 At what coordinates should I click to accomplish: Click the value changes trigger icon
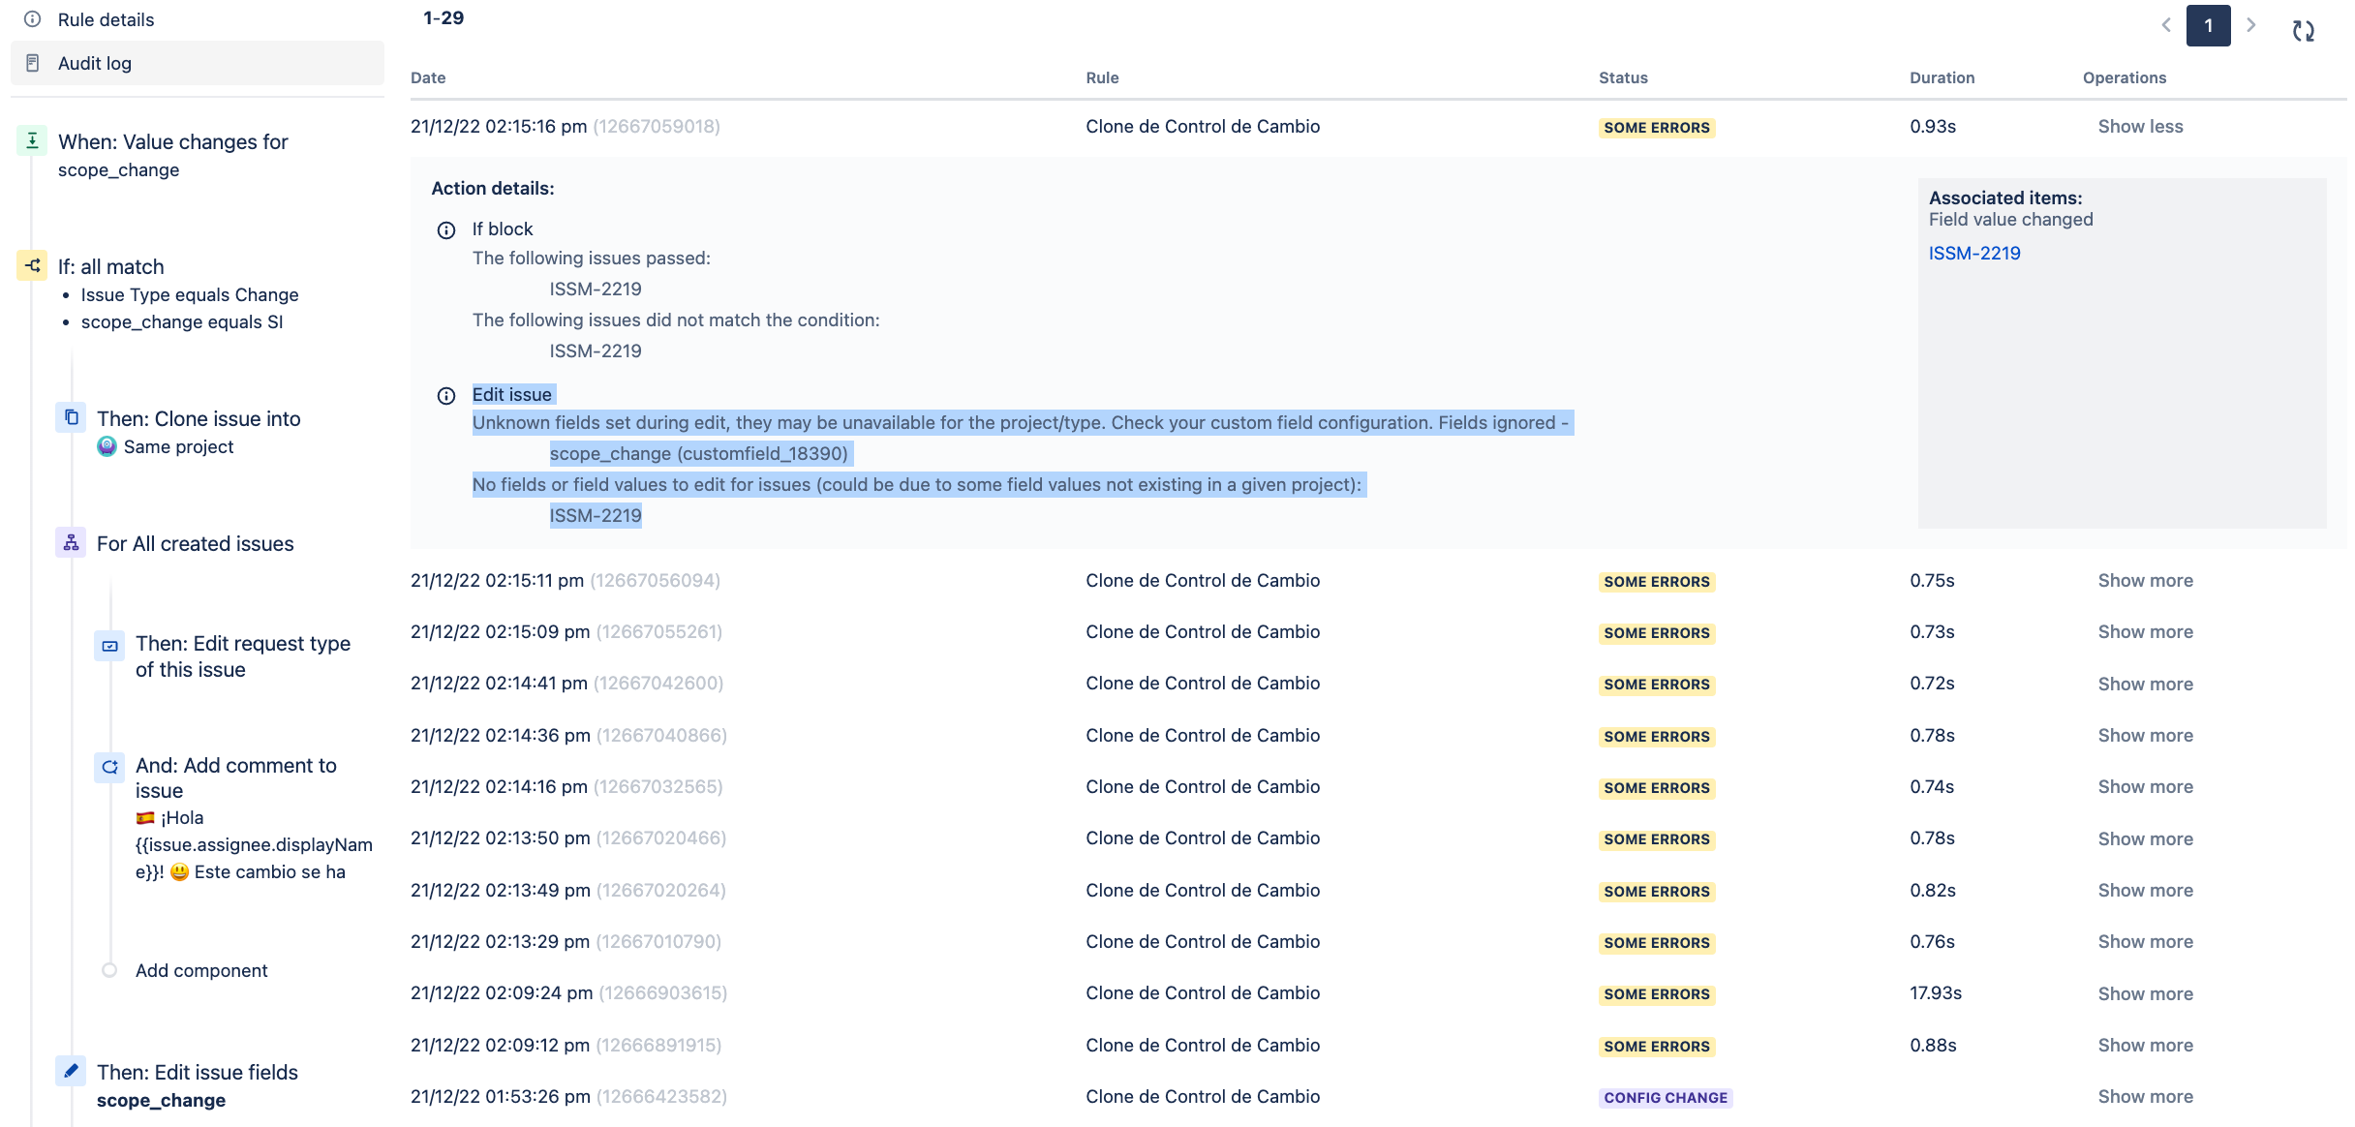click(x=32, y=141)
